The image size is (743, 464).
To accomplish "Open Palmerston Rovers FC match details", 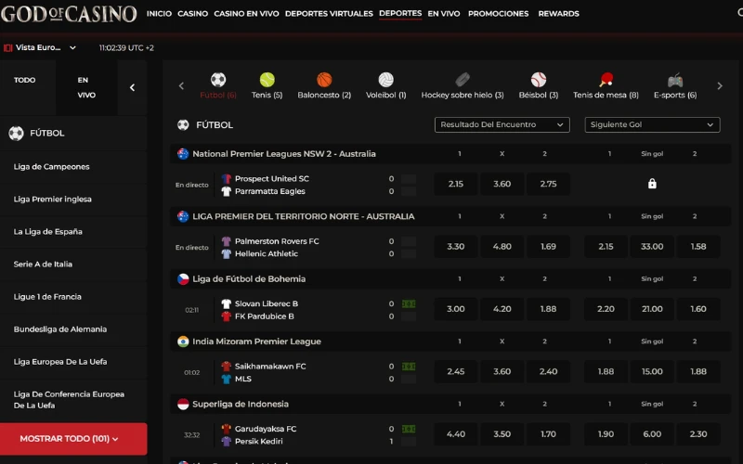I will tap(277, 241).
